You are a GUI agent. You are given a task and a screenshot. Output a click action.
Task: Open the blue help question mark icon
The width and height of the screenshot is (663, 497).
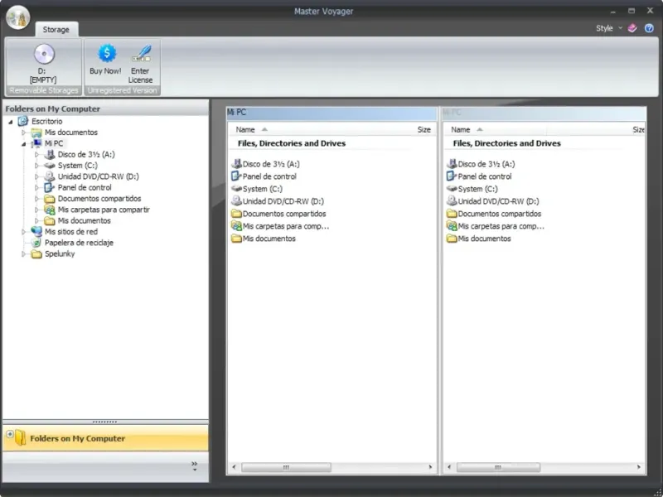(x=649, y=28)
